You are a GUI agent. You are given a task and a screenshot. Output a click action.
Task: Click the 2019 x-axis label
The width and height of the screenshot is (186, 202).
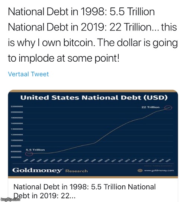(168, 160)
